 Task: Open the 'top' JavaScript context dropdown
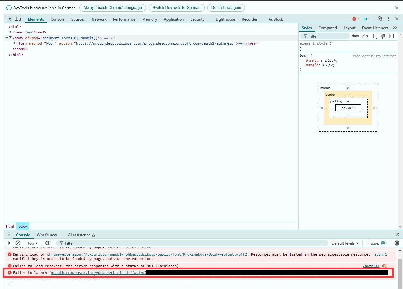coord(33,243)
